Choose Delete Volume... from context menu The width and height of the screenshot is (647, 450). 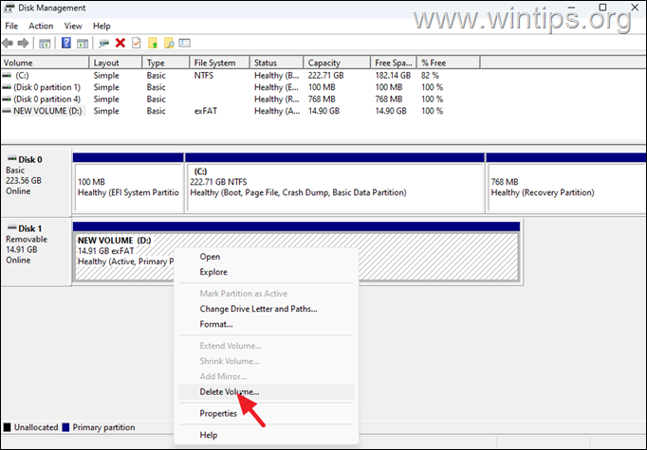(x=229, y=391)
